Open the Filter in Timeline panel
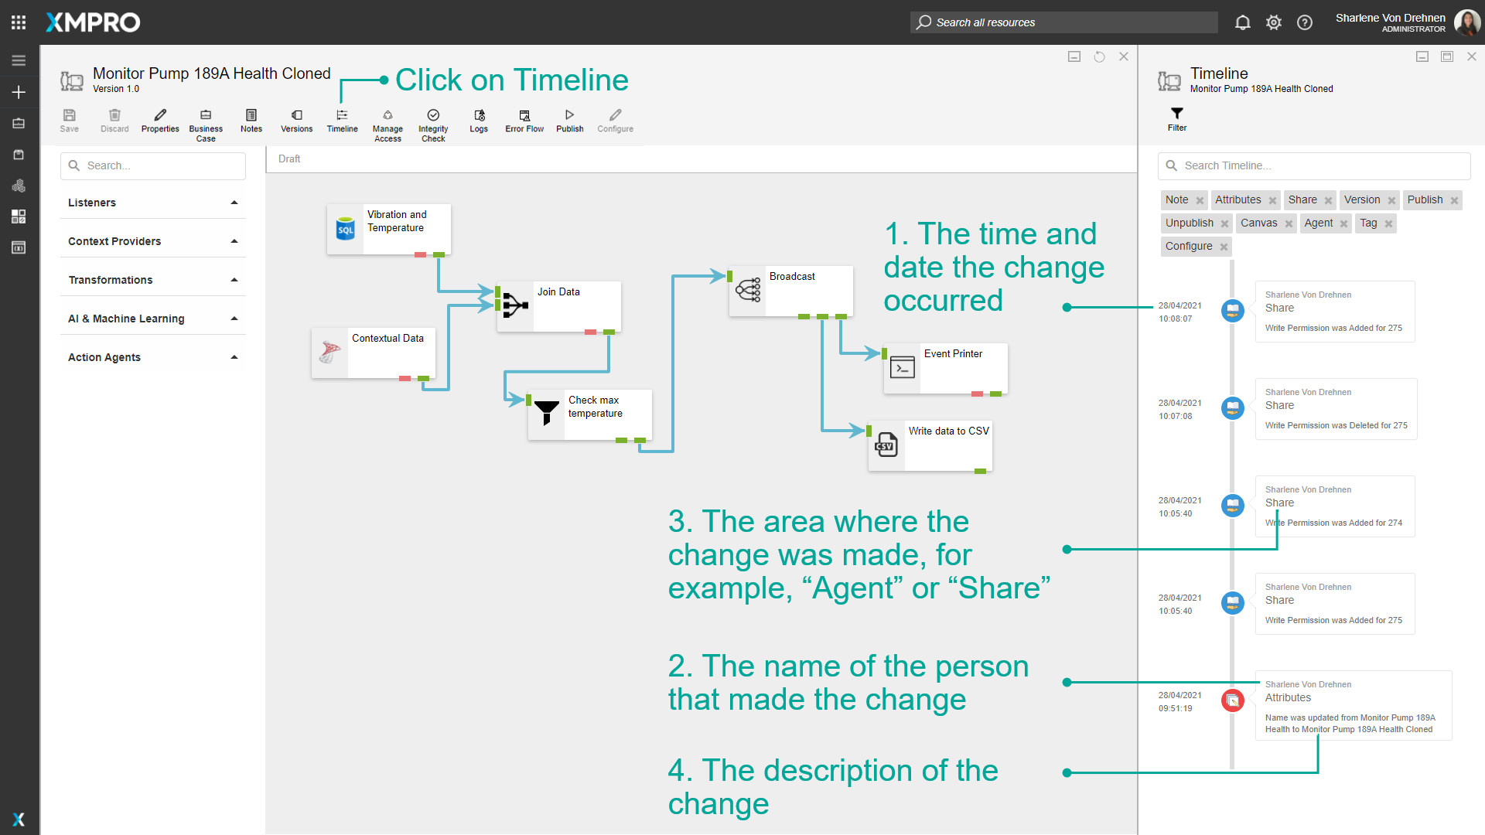 [x=1177, y=120]
